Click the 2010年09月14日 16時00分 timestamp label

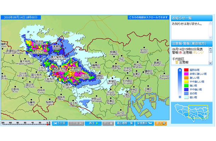[x=21, y=17]
